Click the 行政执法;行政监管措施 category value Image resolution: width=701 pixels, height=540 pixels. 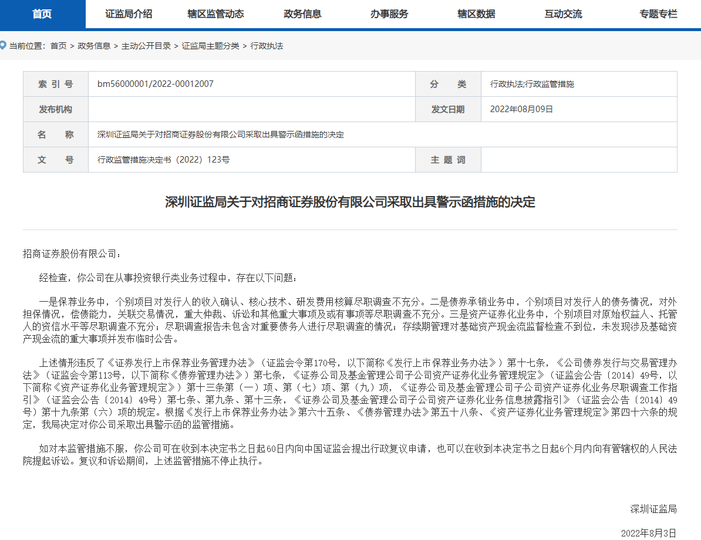(532, 84)
